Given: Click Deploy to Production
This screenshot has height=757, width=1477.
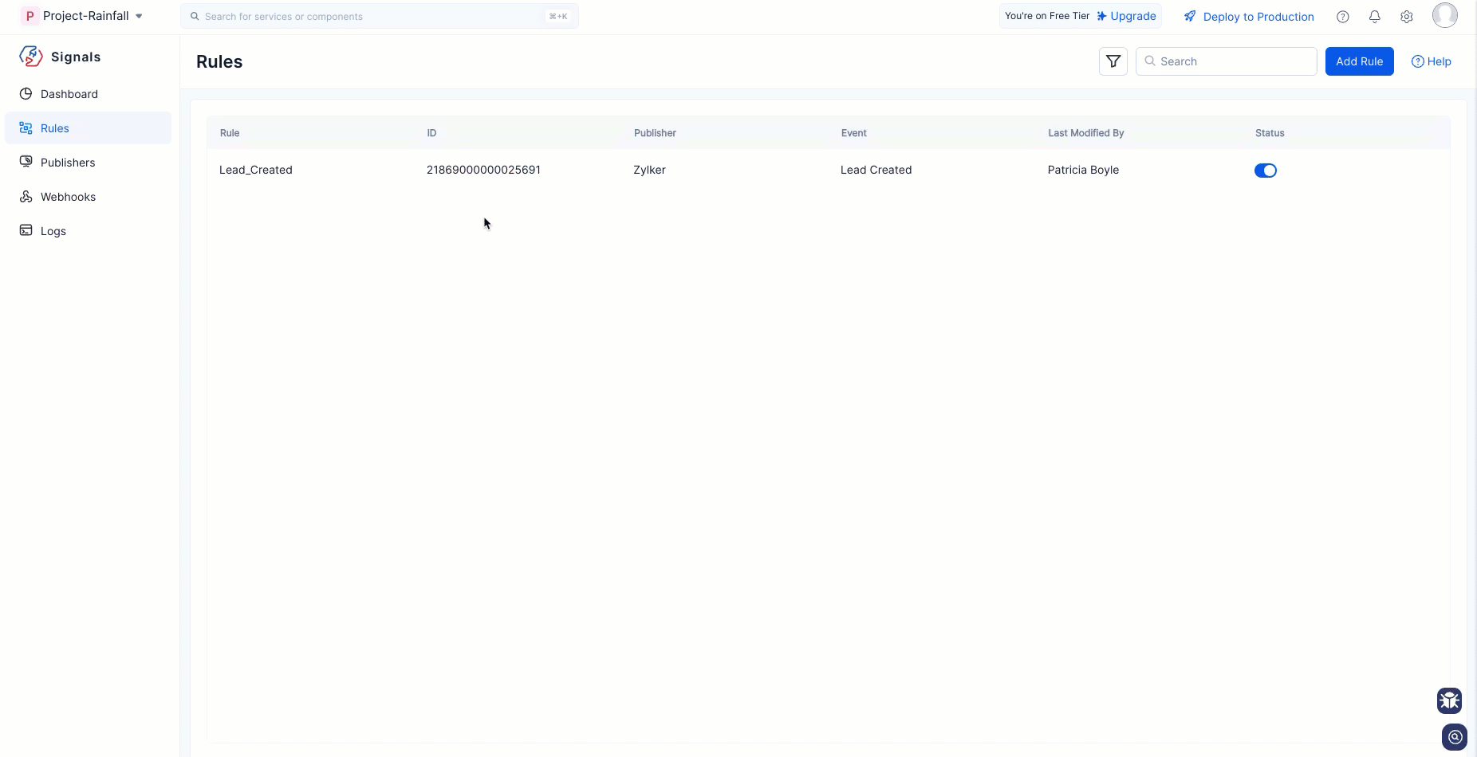Looking at the screenshot, I should [1249, 17].
